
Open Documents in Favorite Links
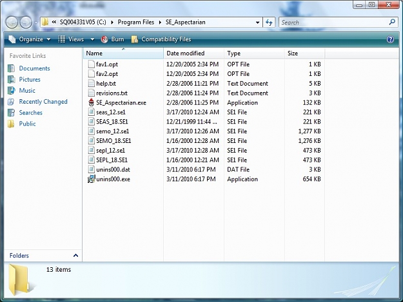pyautogui.click(x=34, y=68)
